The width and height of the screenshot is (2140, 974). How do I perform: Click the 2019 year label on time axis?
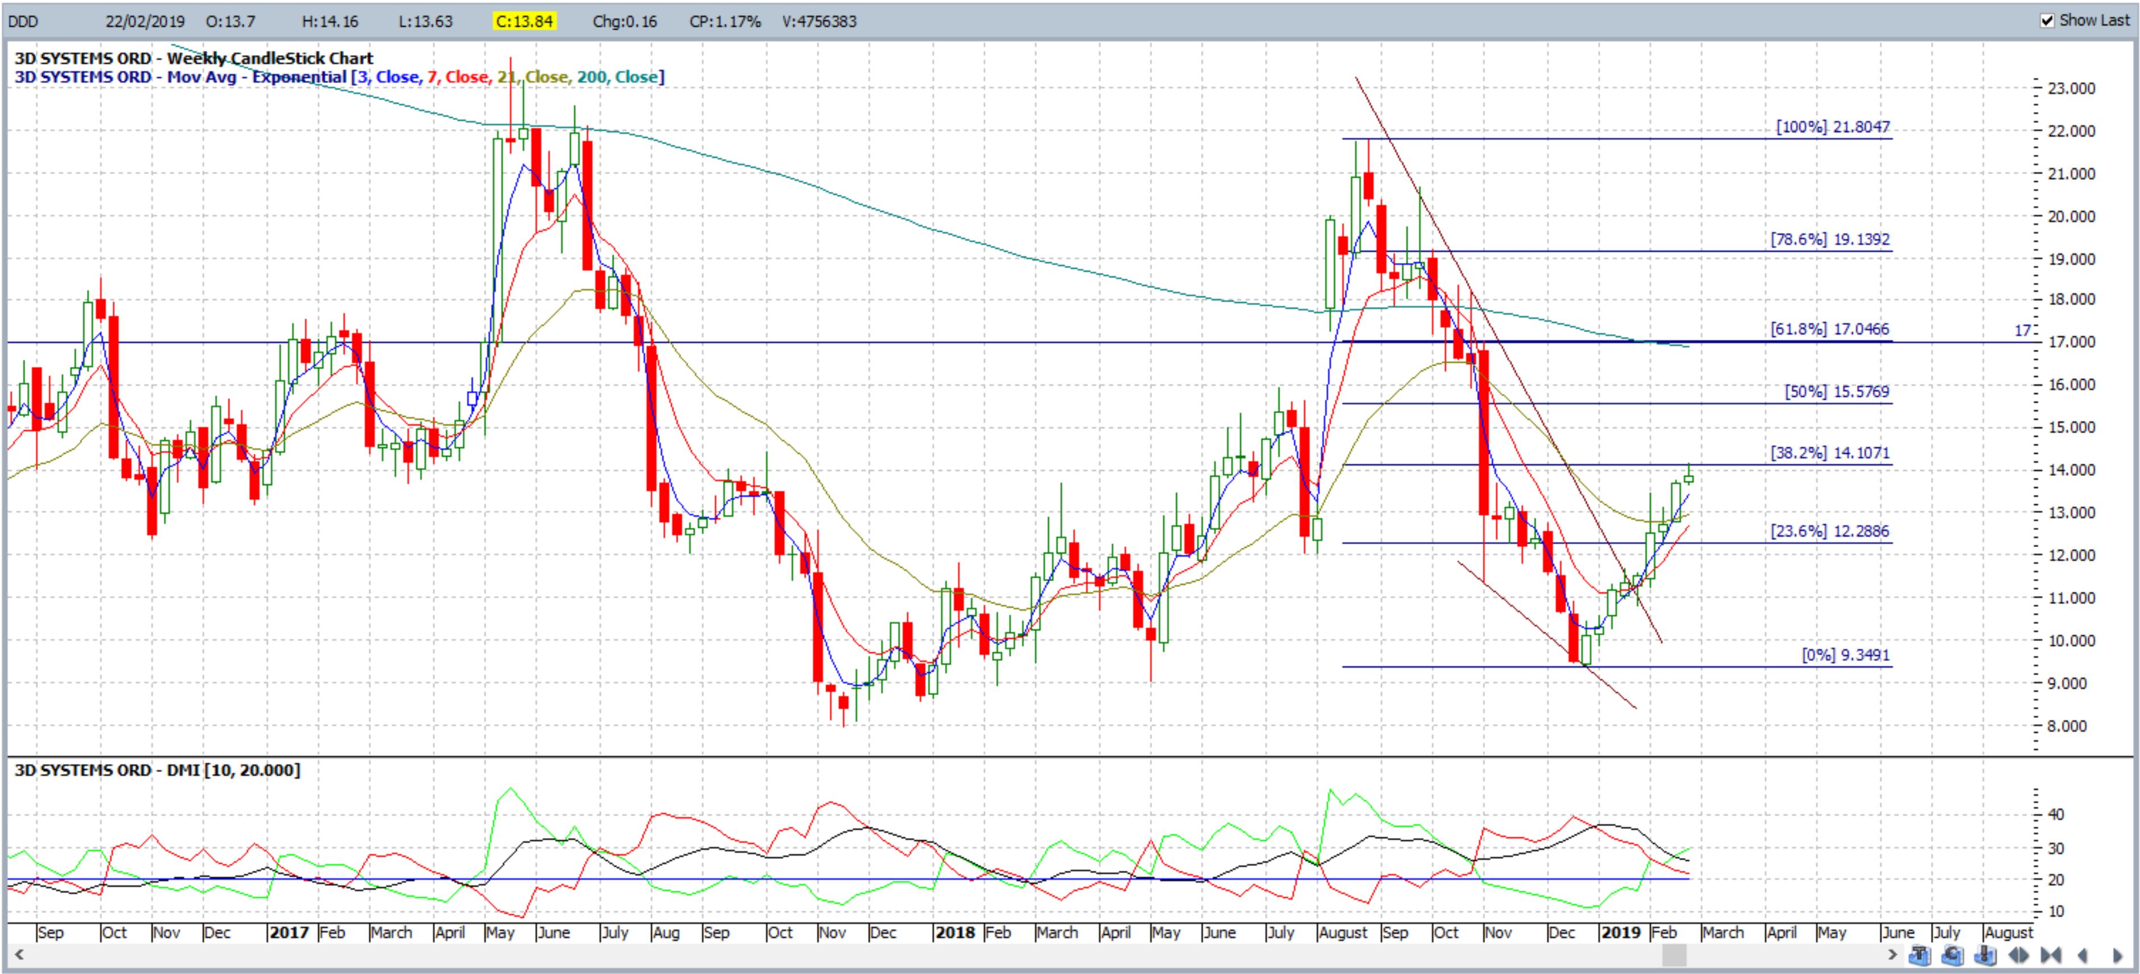pyautogui.click(x=1621, y=932)
